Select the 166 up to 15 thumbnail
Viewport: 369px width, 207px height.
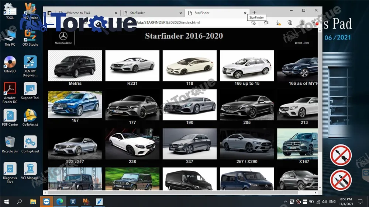(247, 66)
